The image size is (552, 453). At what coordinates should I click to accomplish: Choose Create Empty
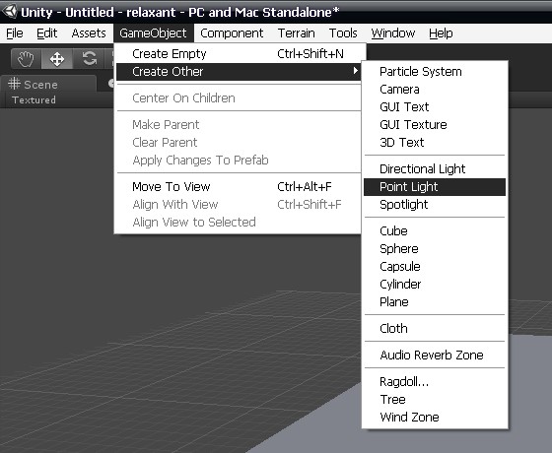[239, 54]
